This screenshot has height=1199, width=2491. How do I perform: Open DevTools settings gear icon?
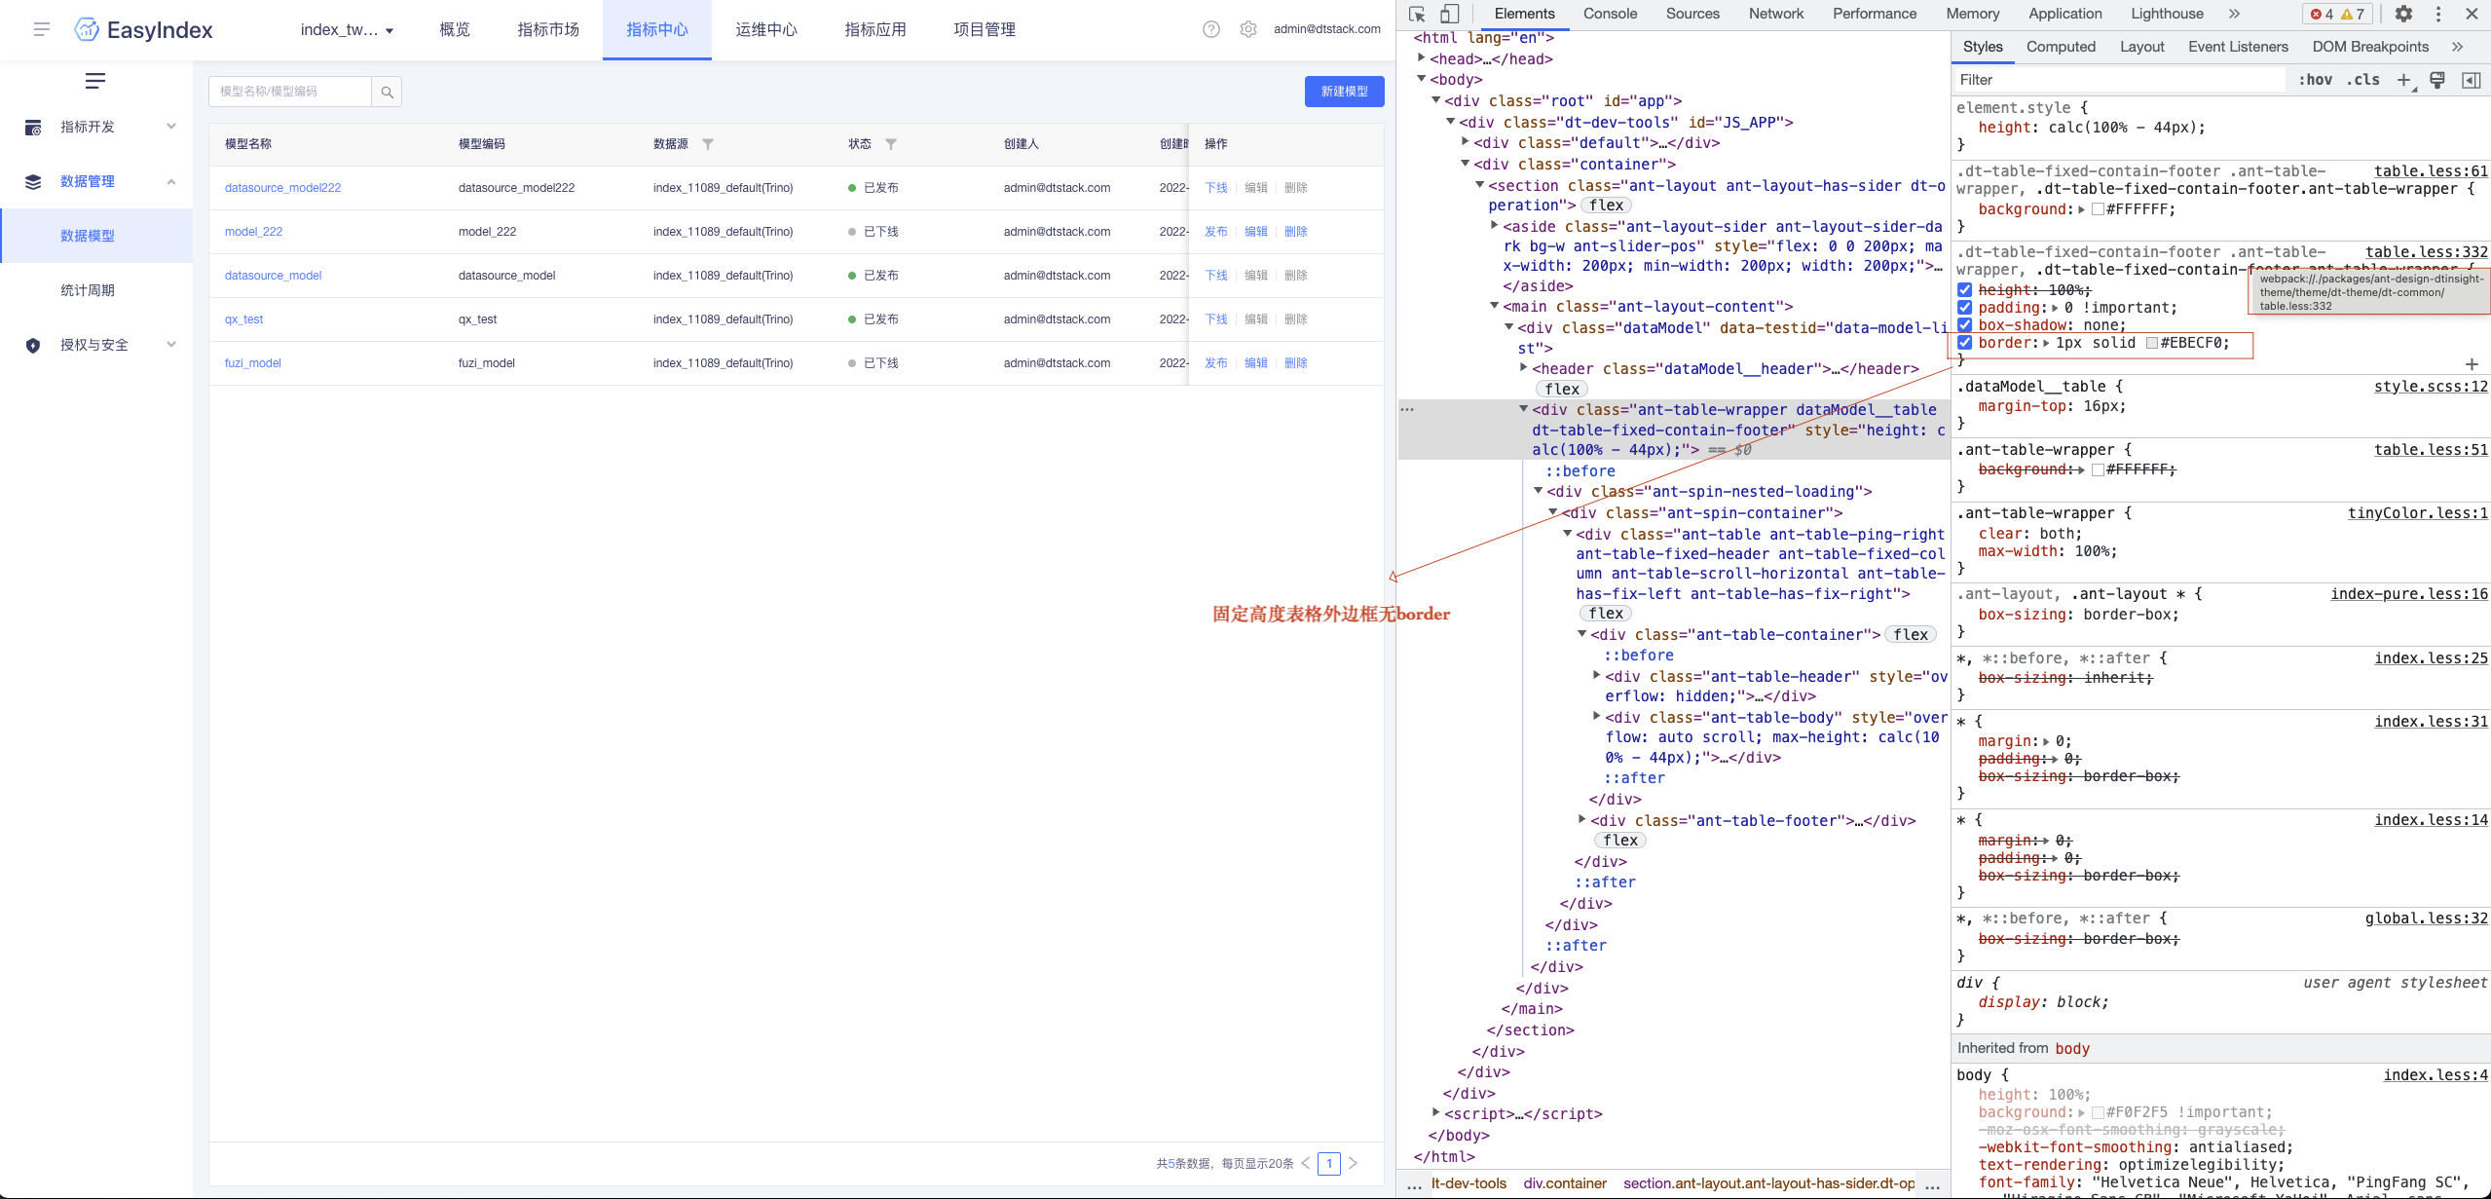coord(2403,14)
